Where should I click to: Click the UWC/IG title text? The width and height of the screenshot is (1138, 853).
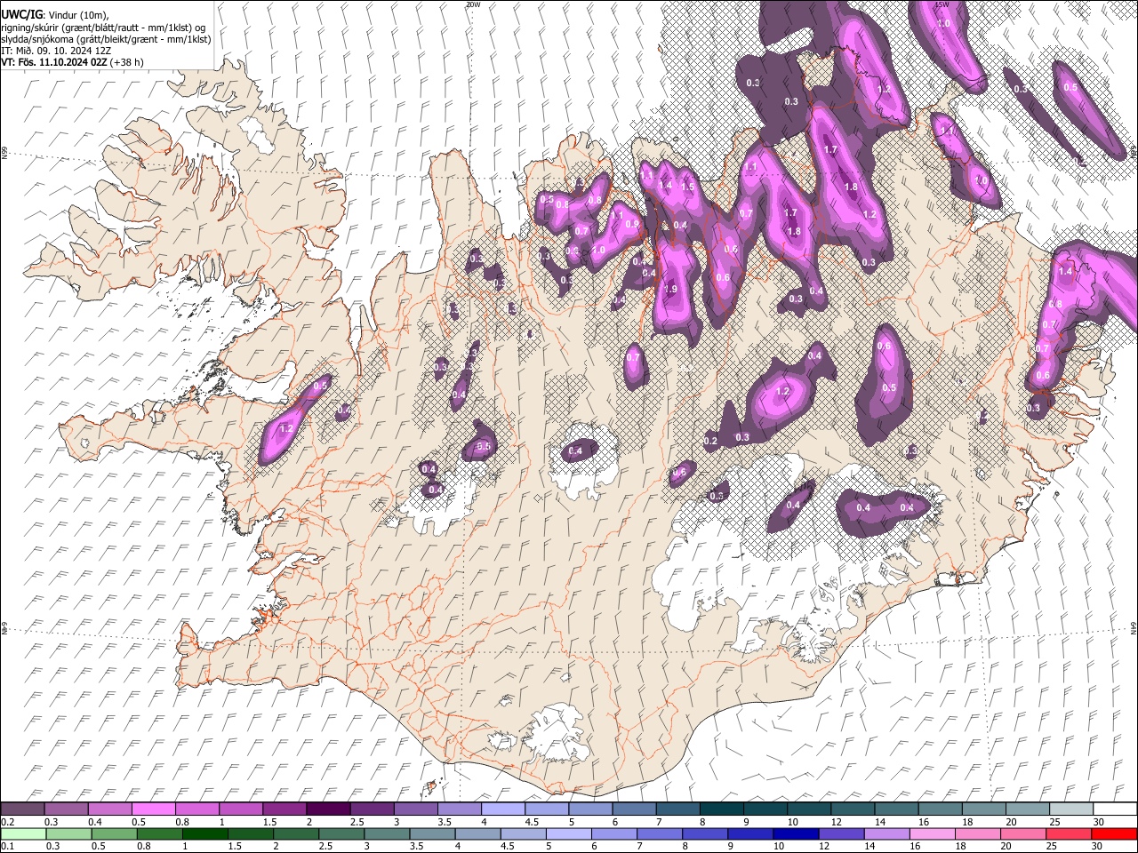pyautogui.click(x=21, y=15)
